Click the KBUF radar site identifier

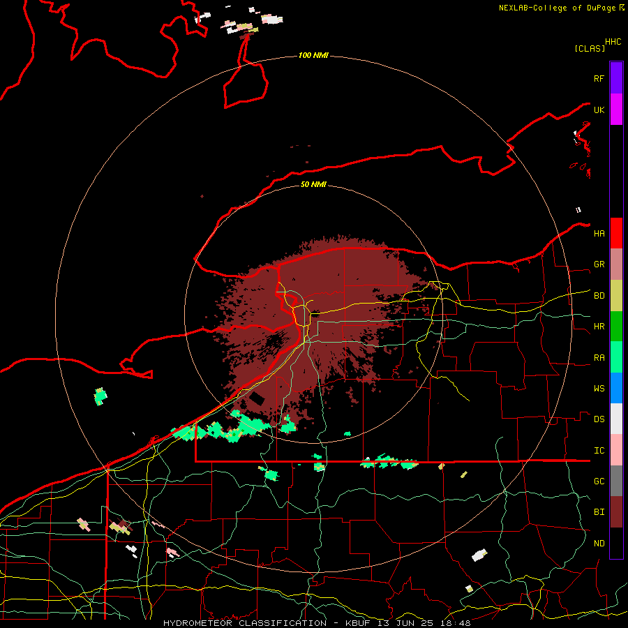click(x=358, y=623)
